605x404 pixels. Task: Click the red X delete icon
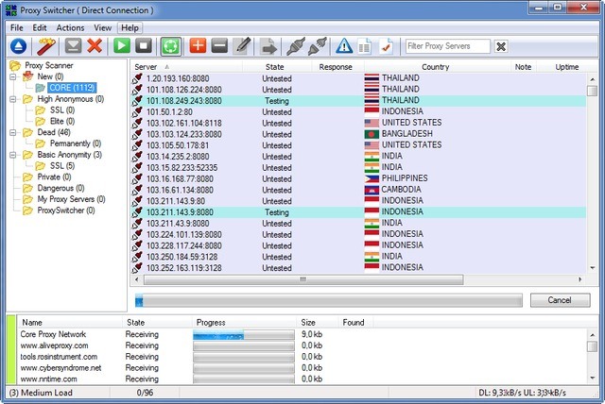point(94,45)
